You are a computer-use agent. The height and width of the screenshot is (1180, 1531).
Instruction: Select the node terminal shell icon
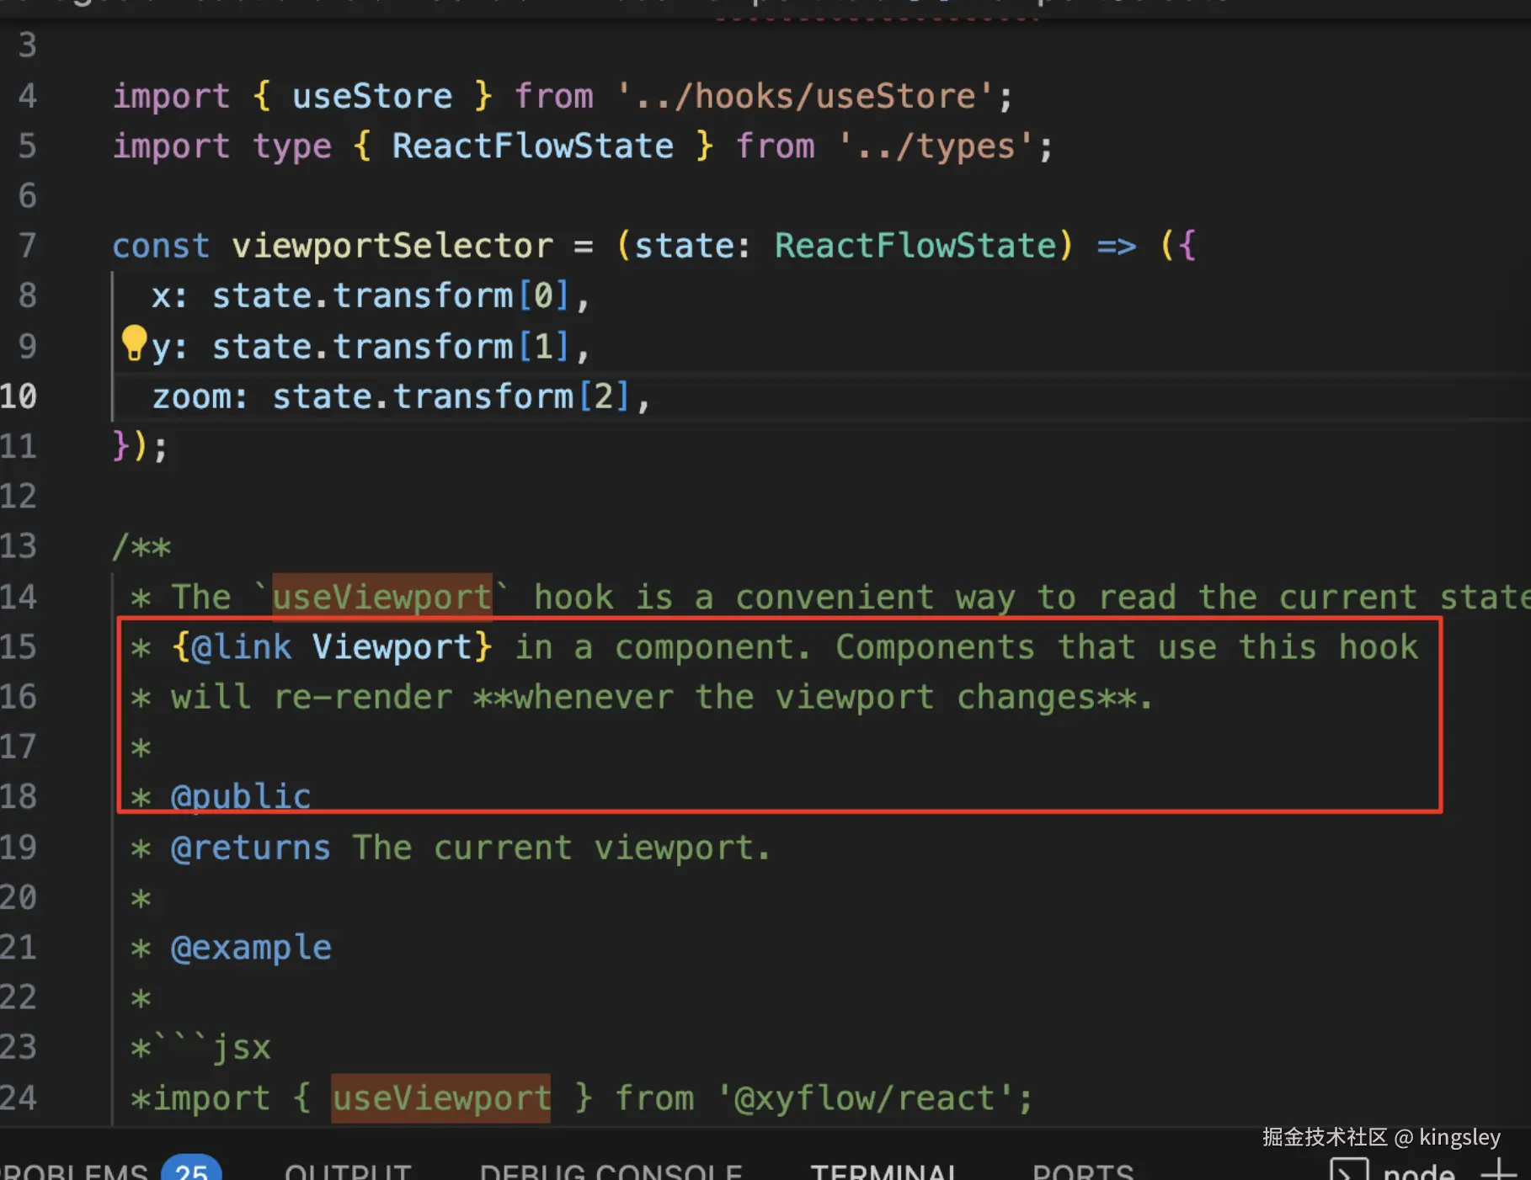1348,1170
